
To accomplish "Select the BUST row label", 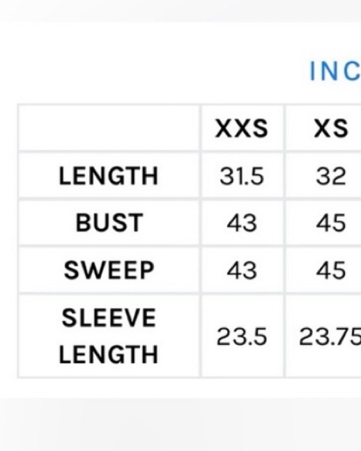I will (109, 223).
